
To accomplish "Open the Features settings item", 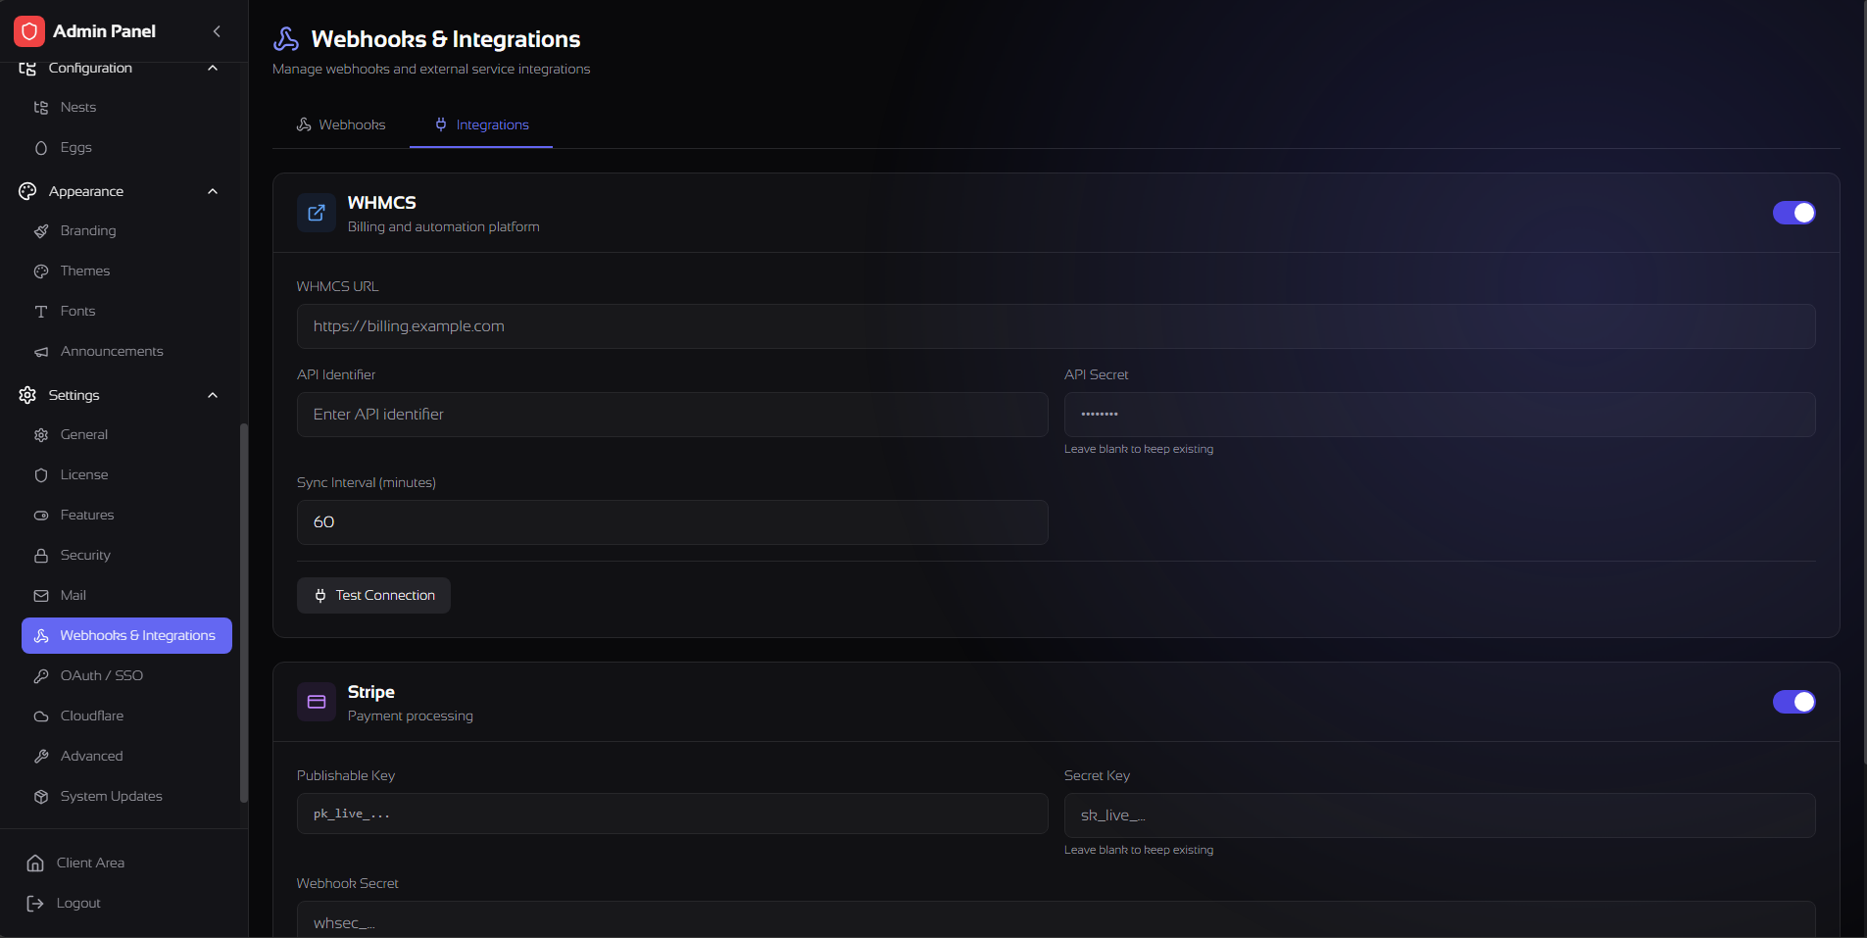I will tap(126, 516).
